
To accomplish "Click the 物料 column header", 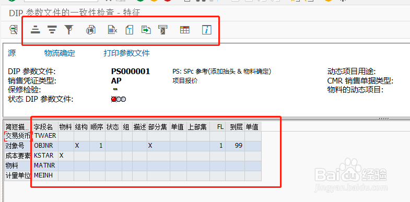I will 66,127.
